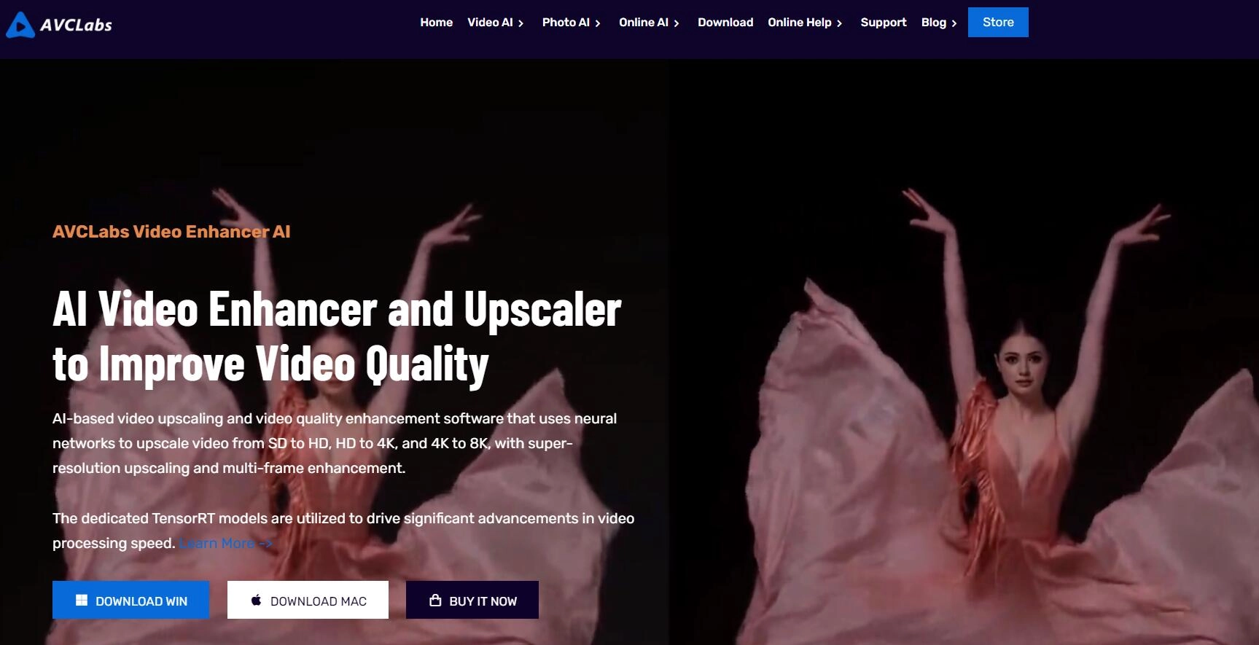Click the Apple icon on Download Mac

click(x=256, y=601)
